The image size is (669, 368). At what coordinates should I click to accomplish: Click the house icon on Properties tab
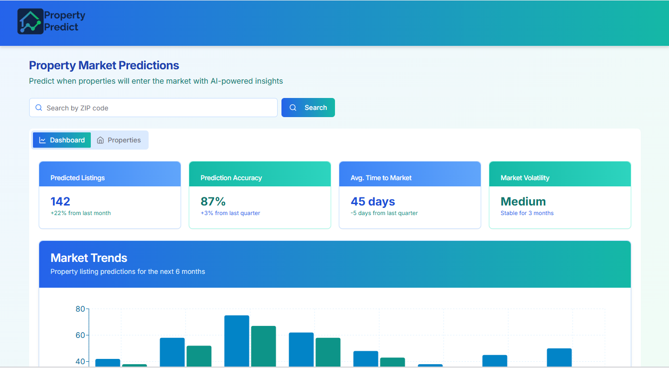100,140
